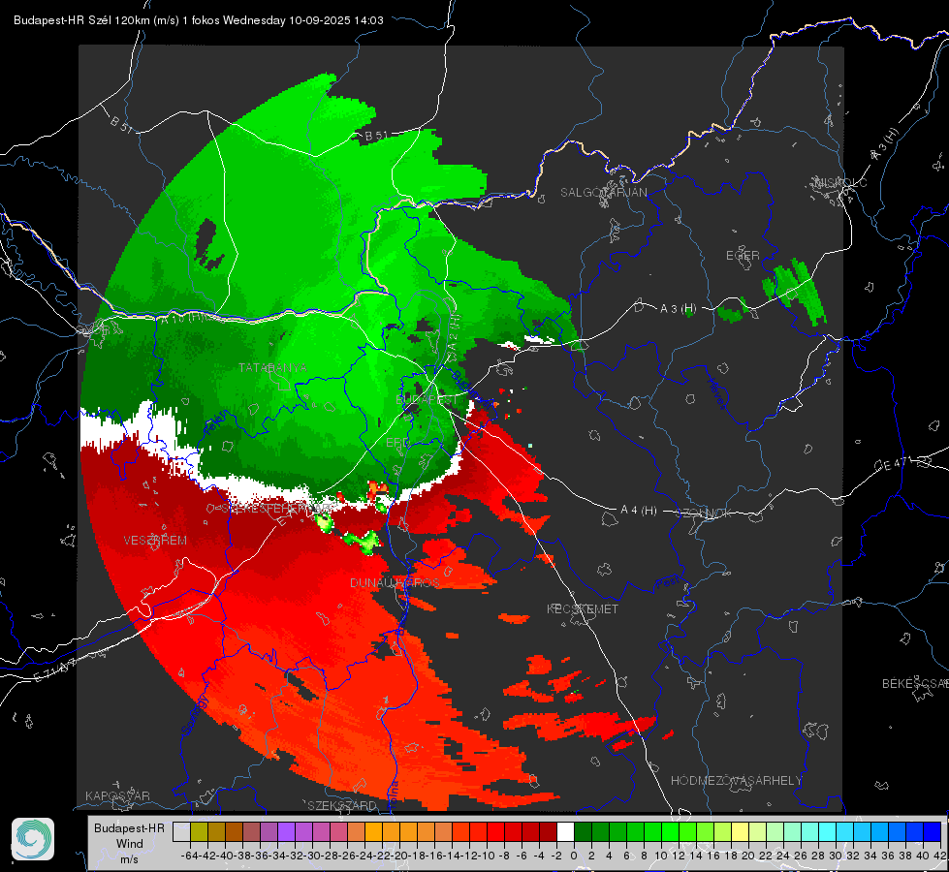
Task: Select the SZEKSZÁRD city label
Action: 342,805
